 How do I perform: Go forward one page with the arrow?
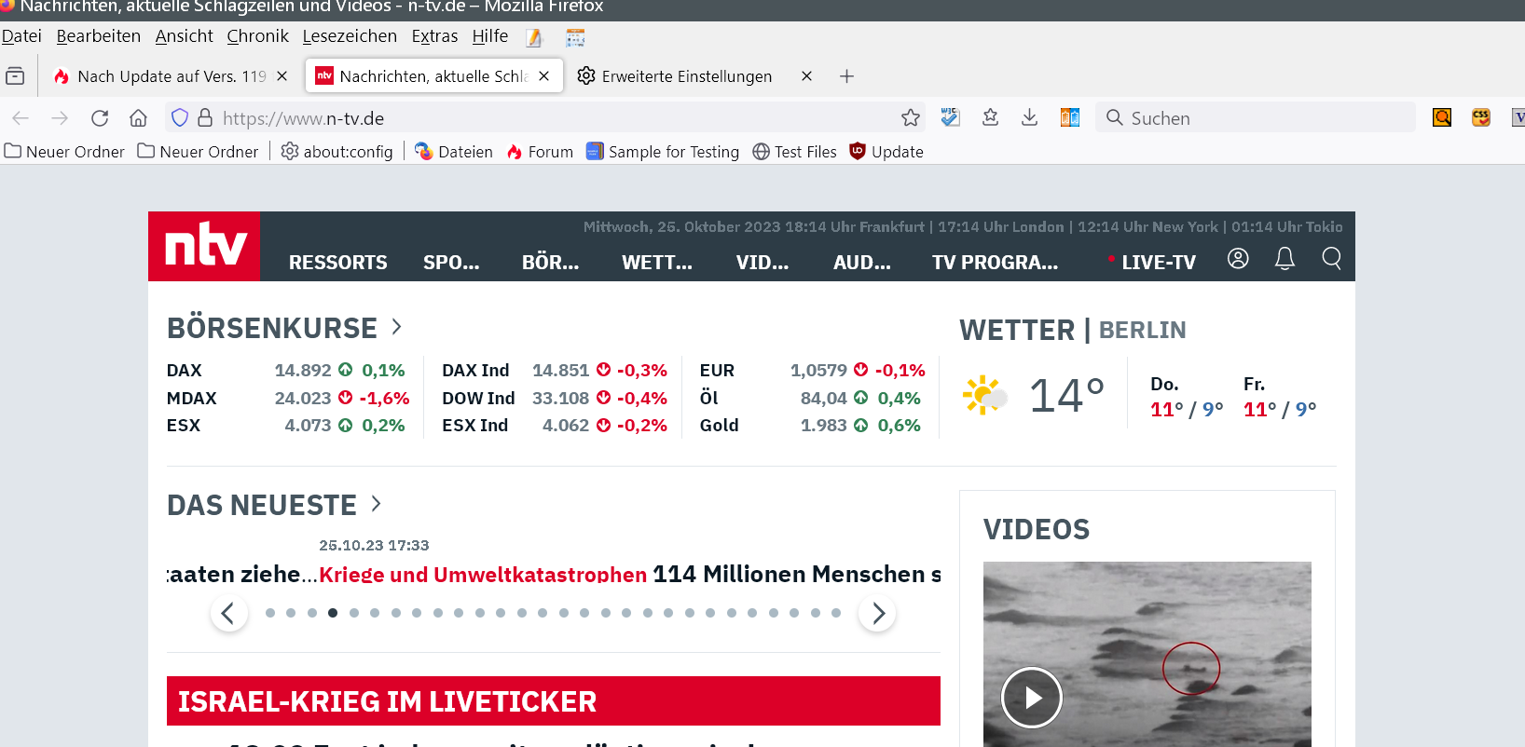[x=60, y=118]
